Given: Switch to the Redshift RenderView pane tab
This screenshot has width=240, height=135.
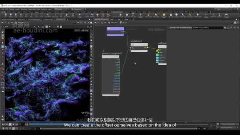Looking at the screenshot, I should click(34, 19).
